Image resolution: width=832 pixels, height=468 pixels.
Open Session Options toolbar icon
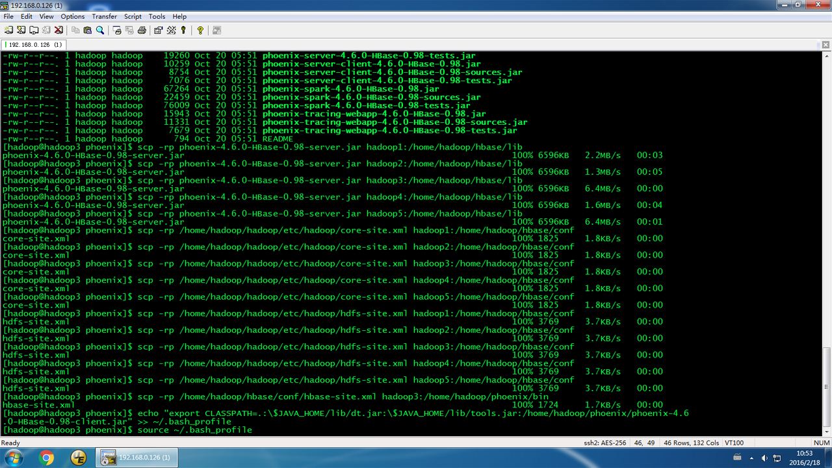[159, 30]
